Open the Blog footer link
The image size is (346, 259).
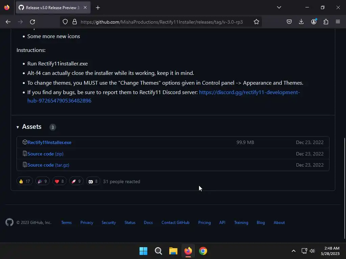261,223
